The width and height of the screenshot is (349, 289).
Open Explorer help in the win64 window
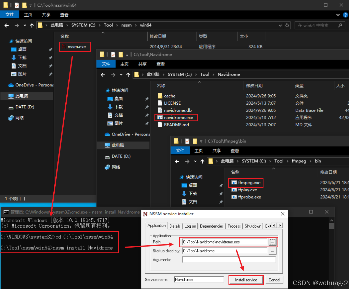click(x=345, y=15)
